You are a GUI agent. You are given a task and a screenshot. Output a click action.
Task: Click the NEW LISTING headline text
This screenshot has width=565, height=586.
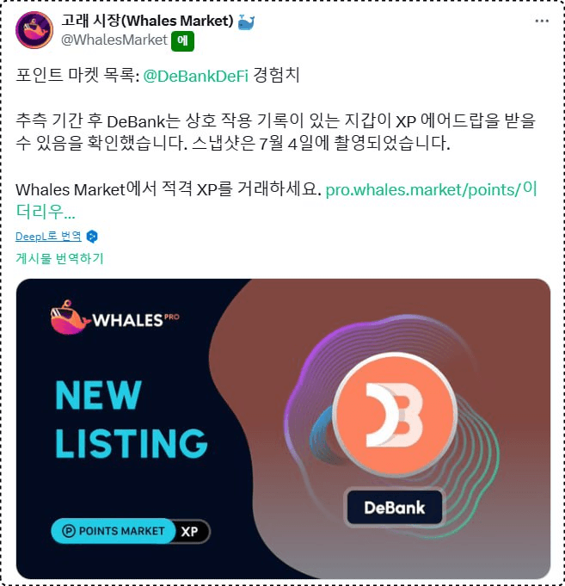pos(131,419)
